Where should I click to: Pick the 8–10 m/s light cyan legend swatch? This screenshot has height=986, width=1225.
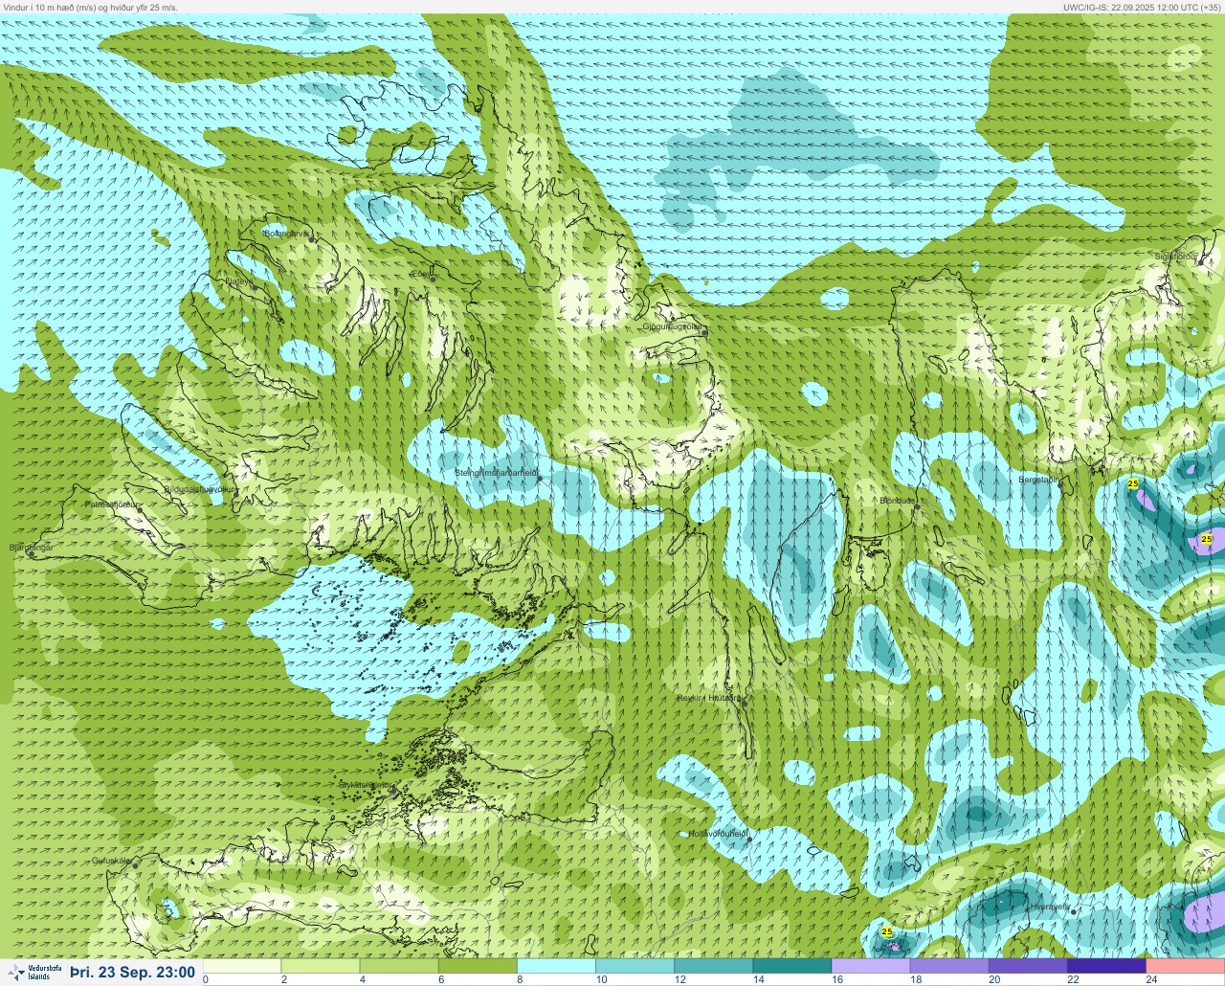tap(556, 966)
